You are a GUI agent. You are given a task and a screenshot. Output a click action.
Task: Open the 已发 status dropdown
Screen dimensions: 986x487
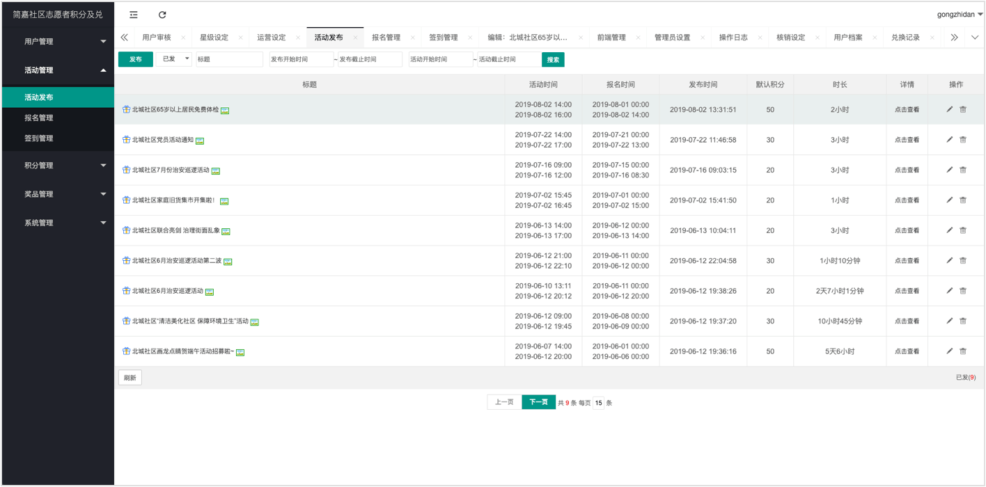(173, 59)
